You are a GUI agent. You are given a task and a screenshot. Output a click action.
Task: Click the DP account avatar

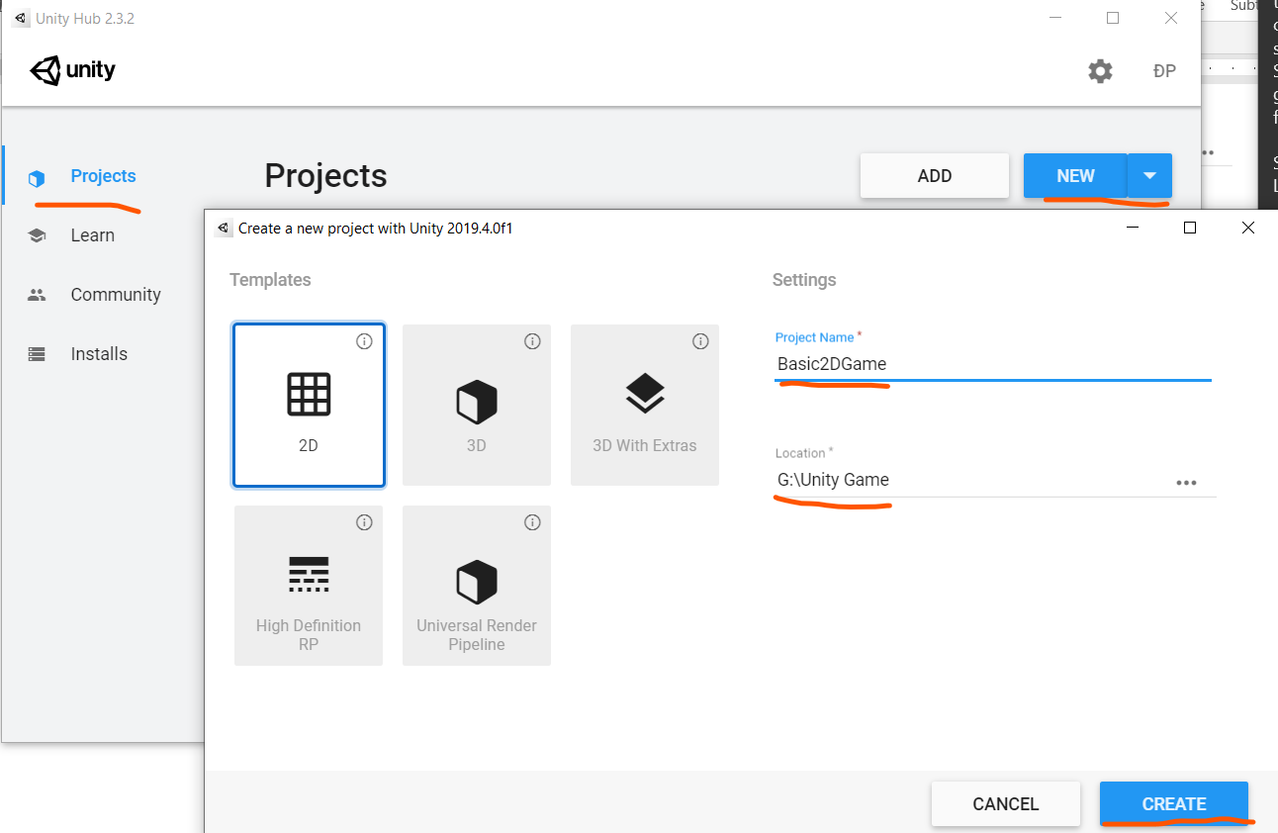coord(1164,71)
